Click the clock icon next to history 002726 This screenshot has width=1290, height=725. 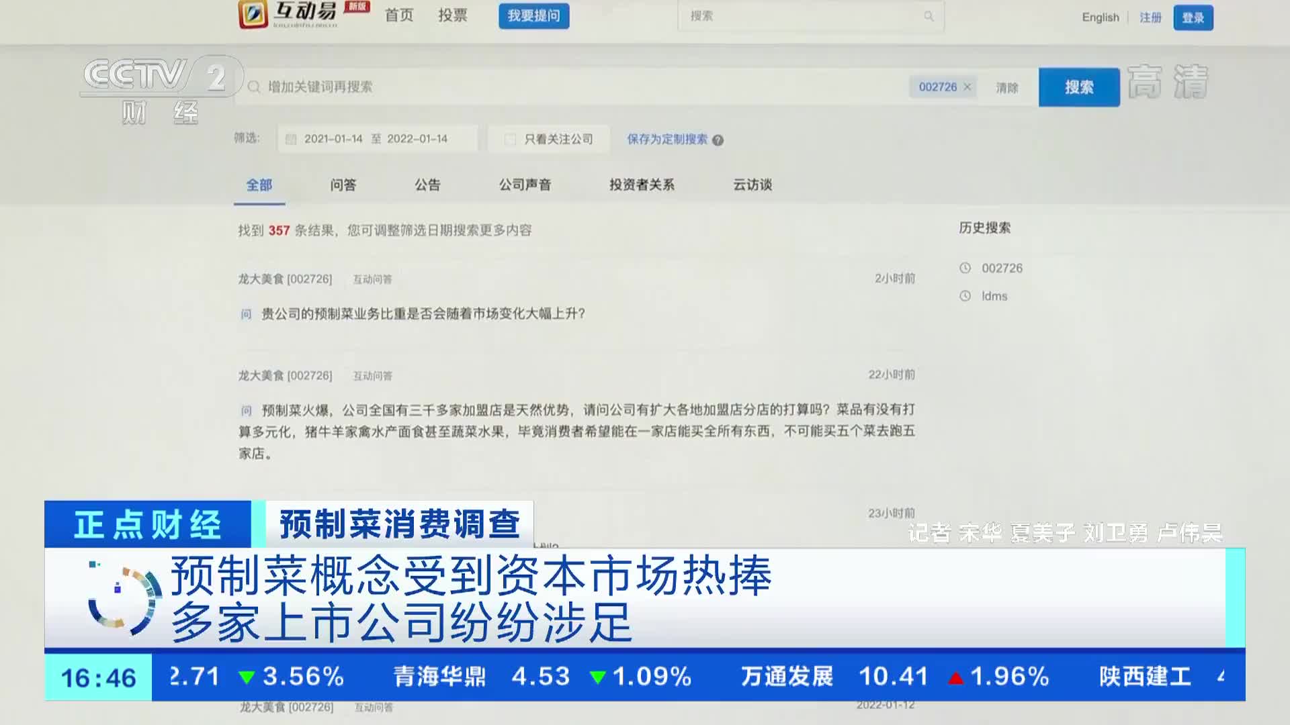click(x=965, y=268)
